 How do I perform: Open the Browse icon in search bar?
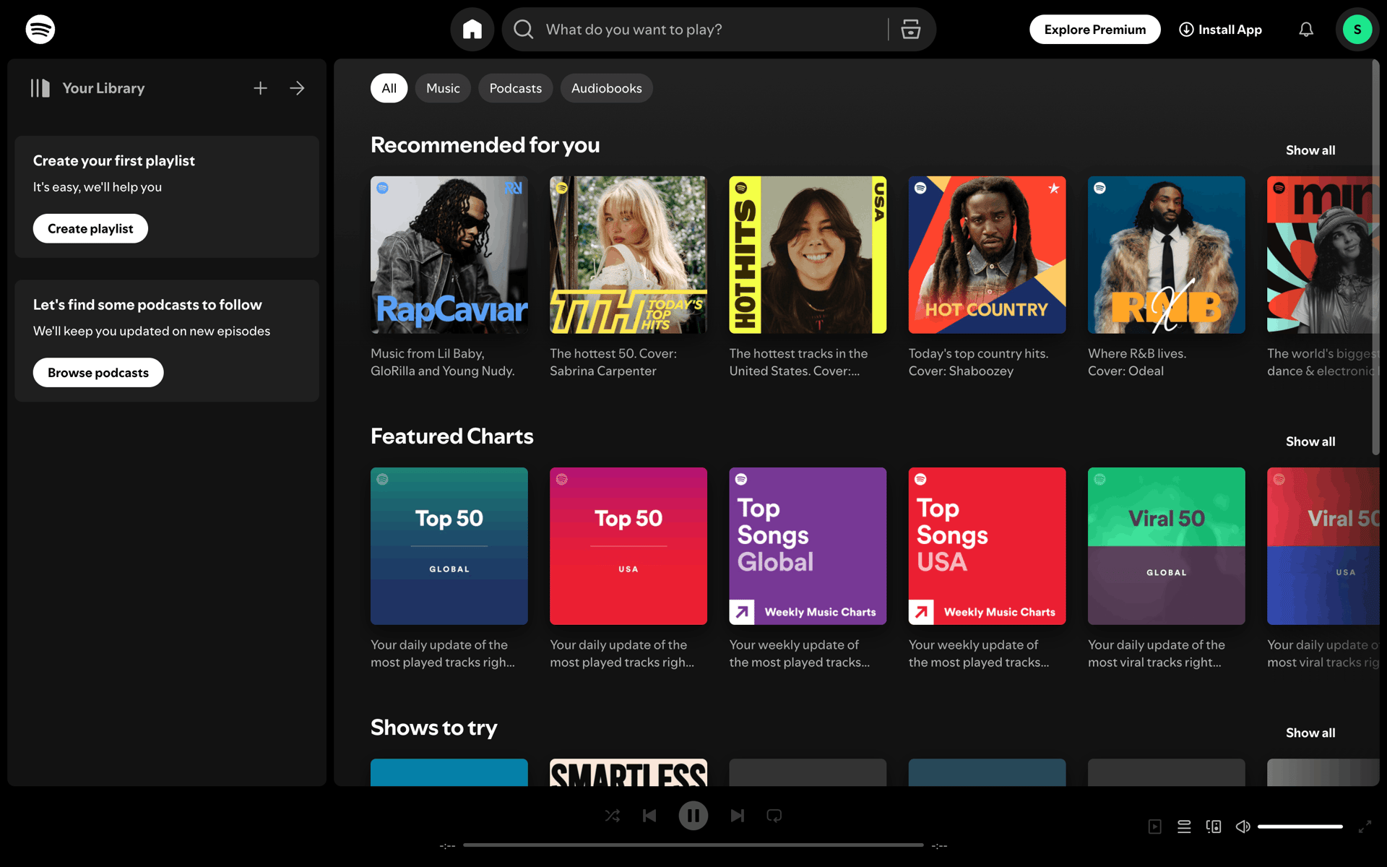click(x=911, y=30)
